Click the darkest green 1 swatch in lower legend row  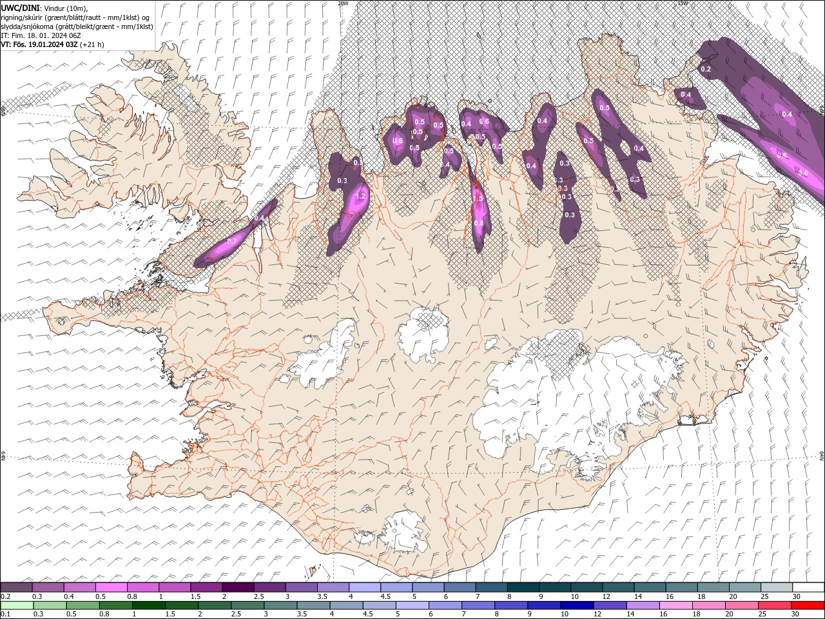148,605
